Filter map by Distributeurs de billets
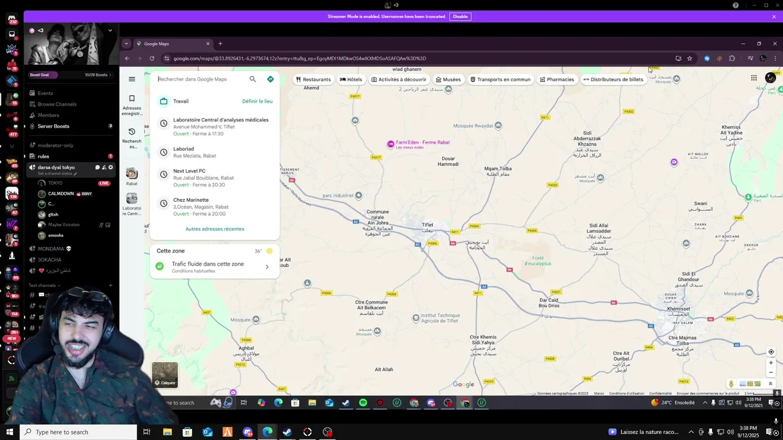 click(614, 79)
